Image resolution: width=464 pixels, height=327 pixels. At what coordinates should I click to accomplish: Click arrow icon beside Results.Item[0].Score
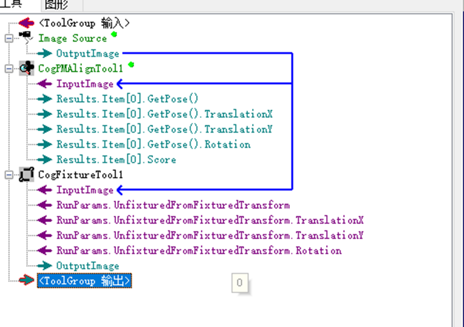point(45,160)
